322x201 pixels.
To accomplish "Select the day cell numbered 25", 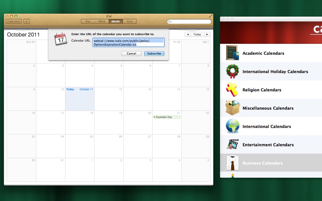I will 80,146.
